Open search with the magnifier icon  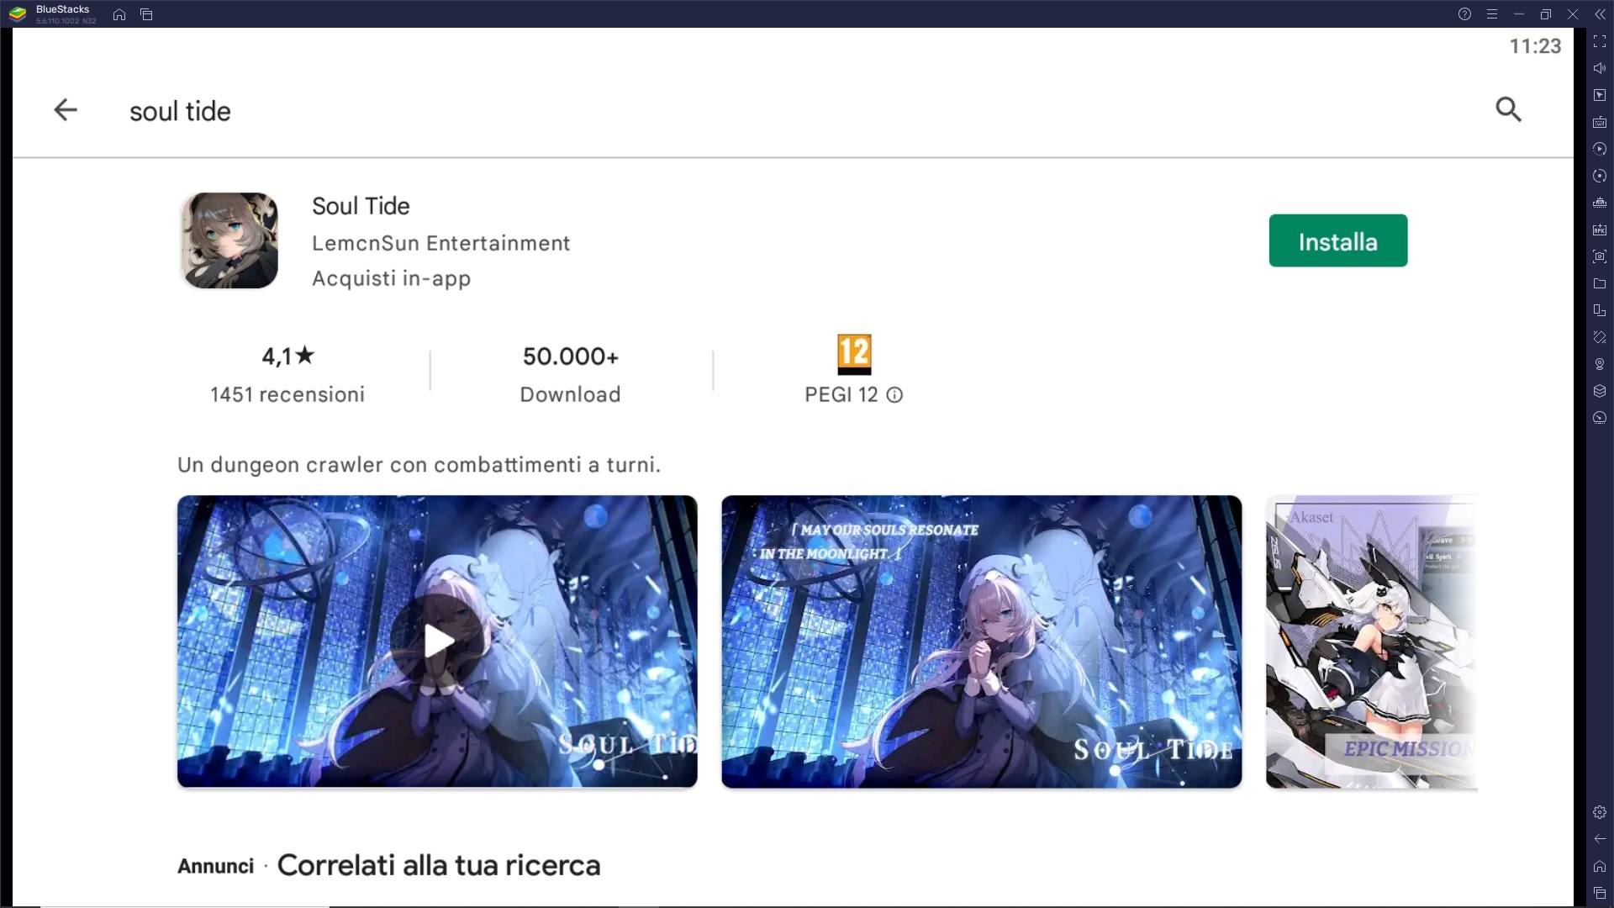coord(1508,109)
